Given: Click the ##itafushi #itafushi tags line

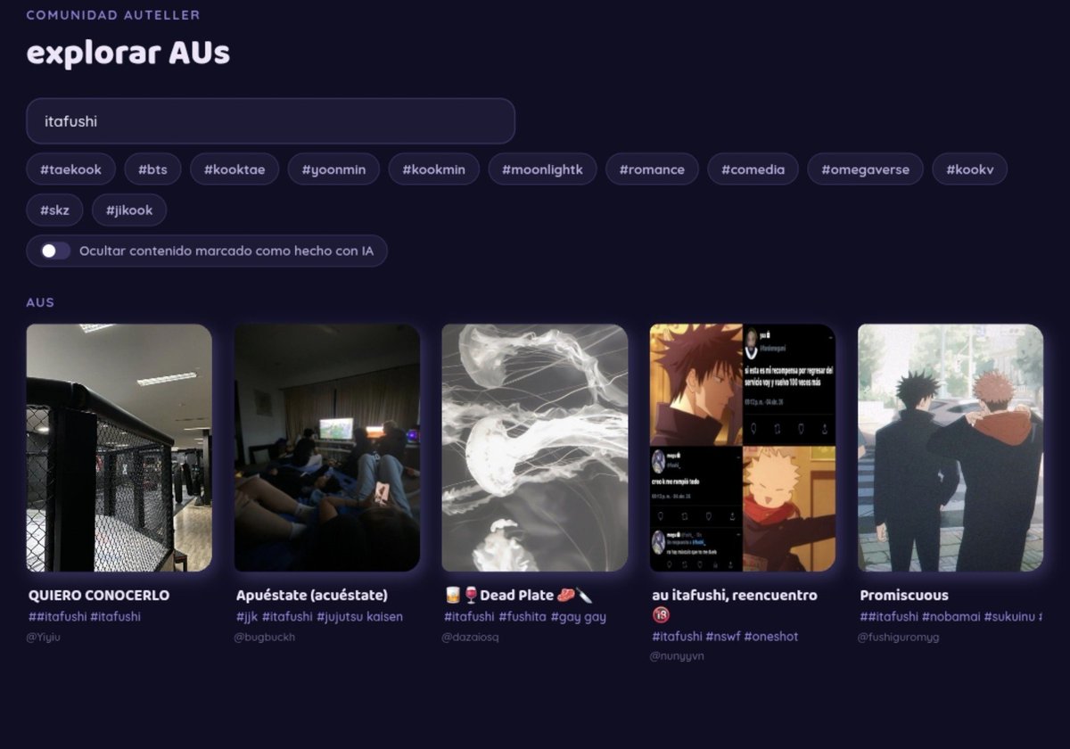Looking at the screenshot, I should (85, 616).
